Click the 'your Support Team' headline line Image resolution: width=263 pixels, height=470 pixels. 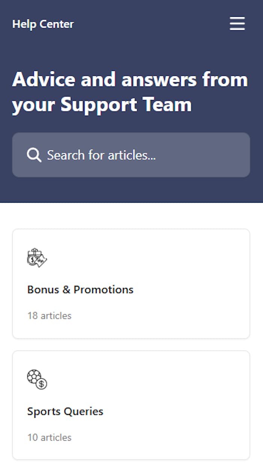tap(102, 105)
